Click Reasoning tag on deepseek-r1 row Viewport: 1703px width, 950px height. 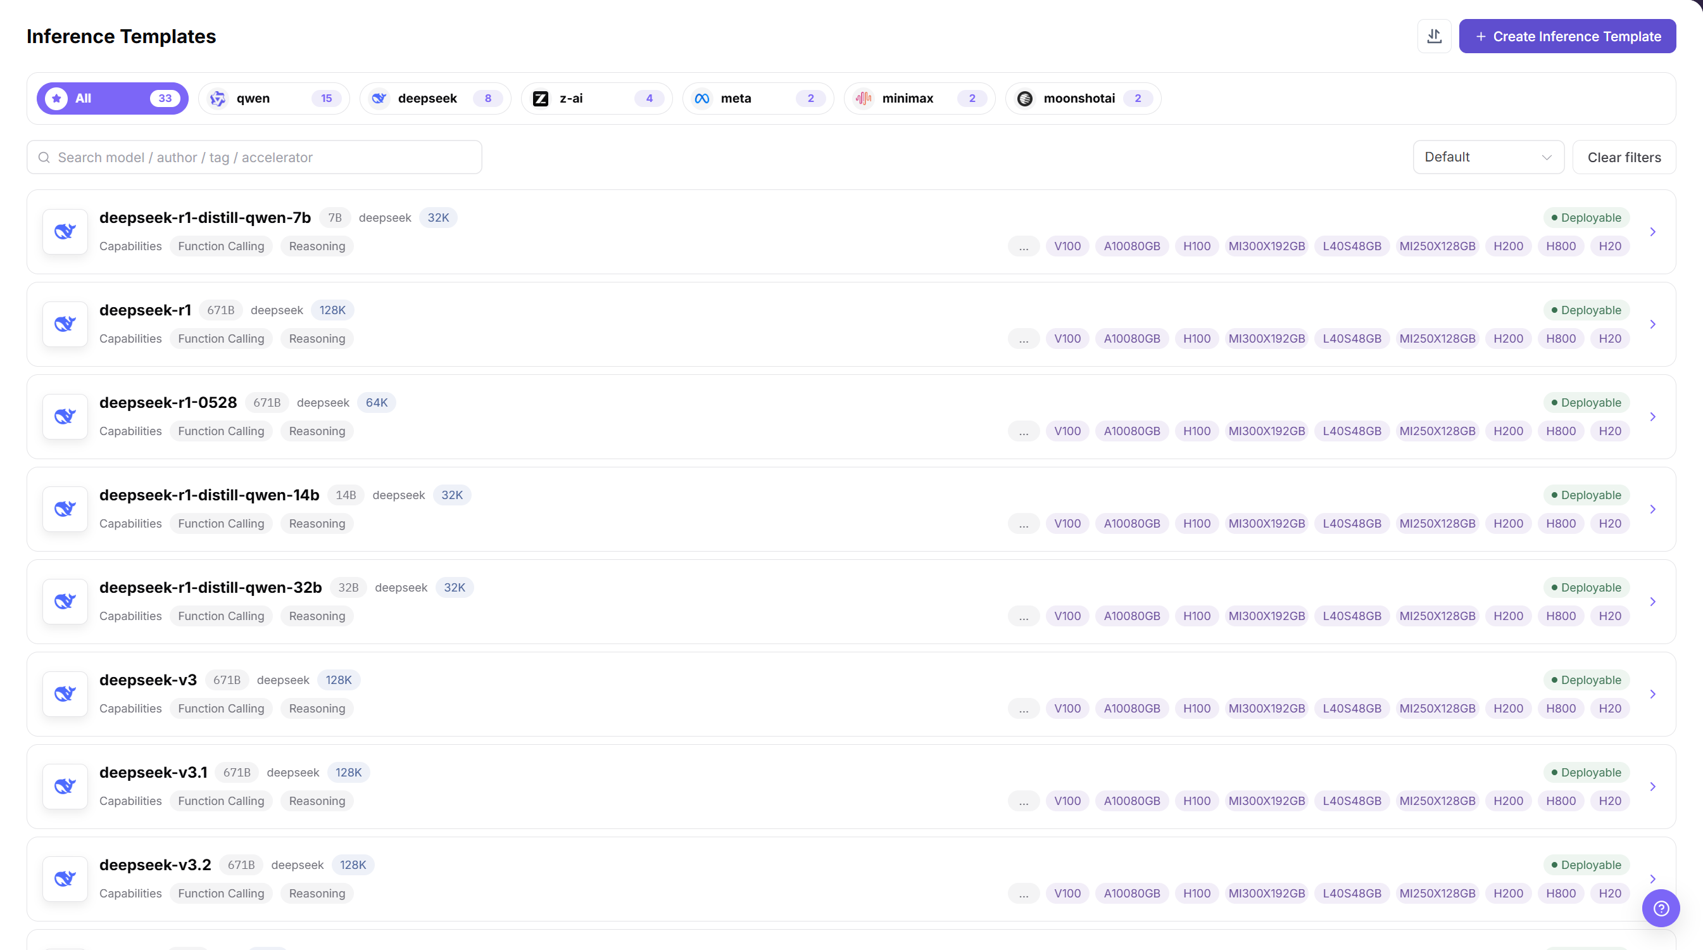[317, 339]
